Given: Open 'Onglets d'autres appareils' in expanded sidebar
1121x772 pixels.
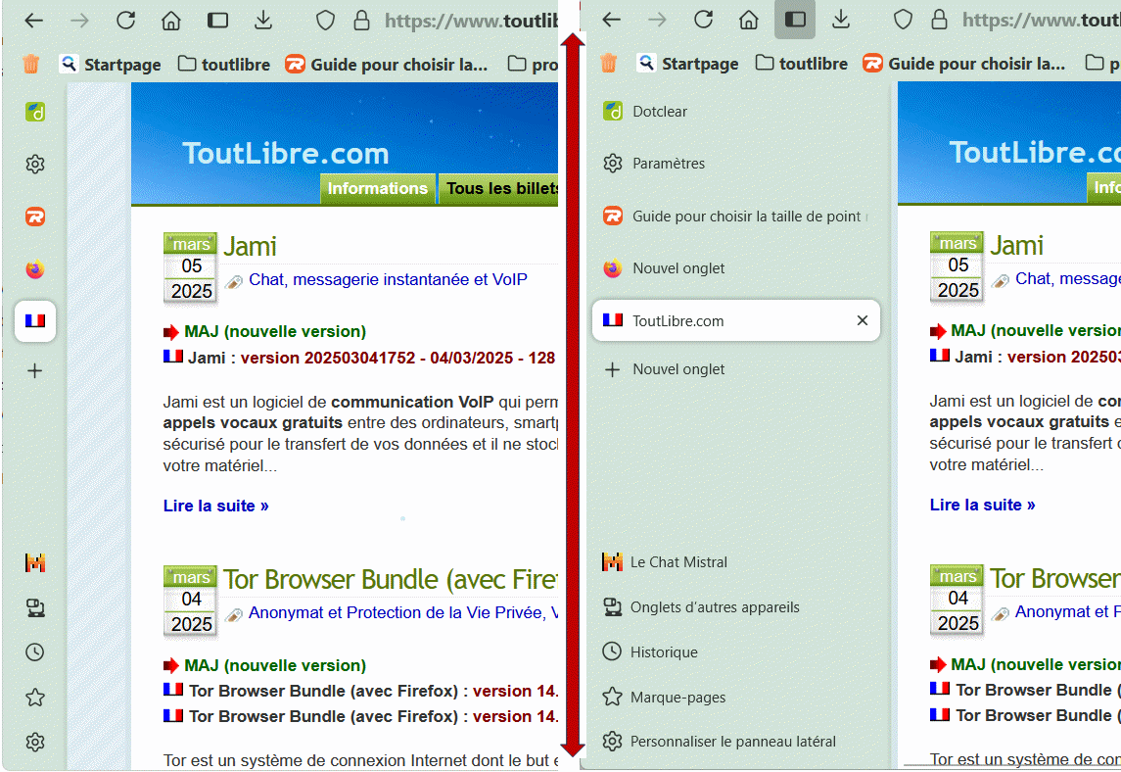Looking at the screenshot, I should [x=701, y=607].
